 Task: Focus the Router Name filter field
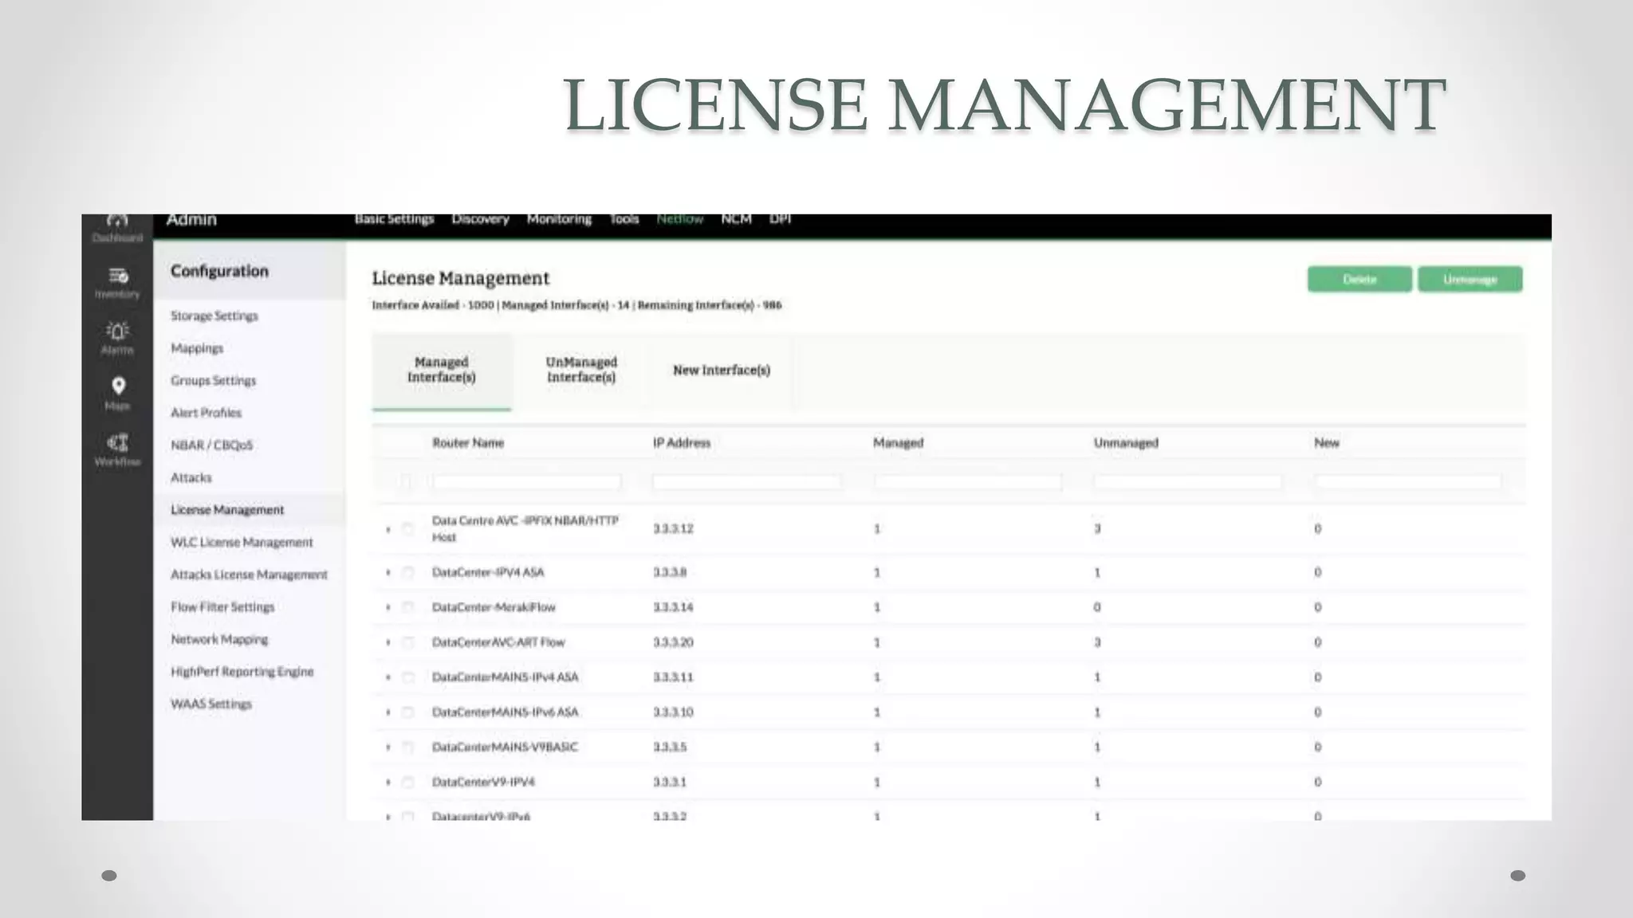(527, 481)
